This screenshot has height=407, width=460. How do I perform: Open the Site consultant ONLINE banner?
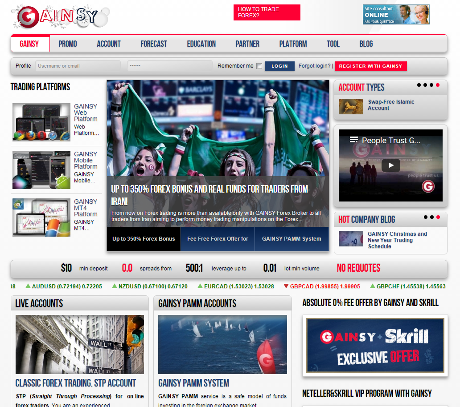pos(396,14)
